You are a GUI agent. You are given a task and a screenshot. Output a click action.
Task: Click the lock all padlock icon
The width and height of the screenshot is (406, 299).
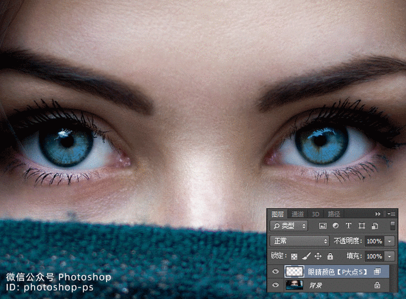[x=330, y=256]
